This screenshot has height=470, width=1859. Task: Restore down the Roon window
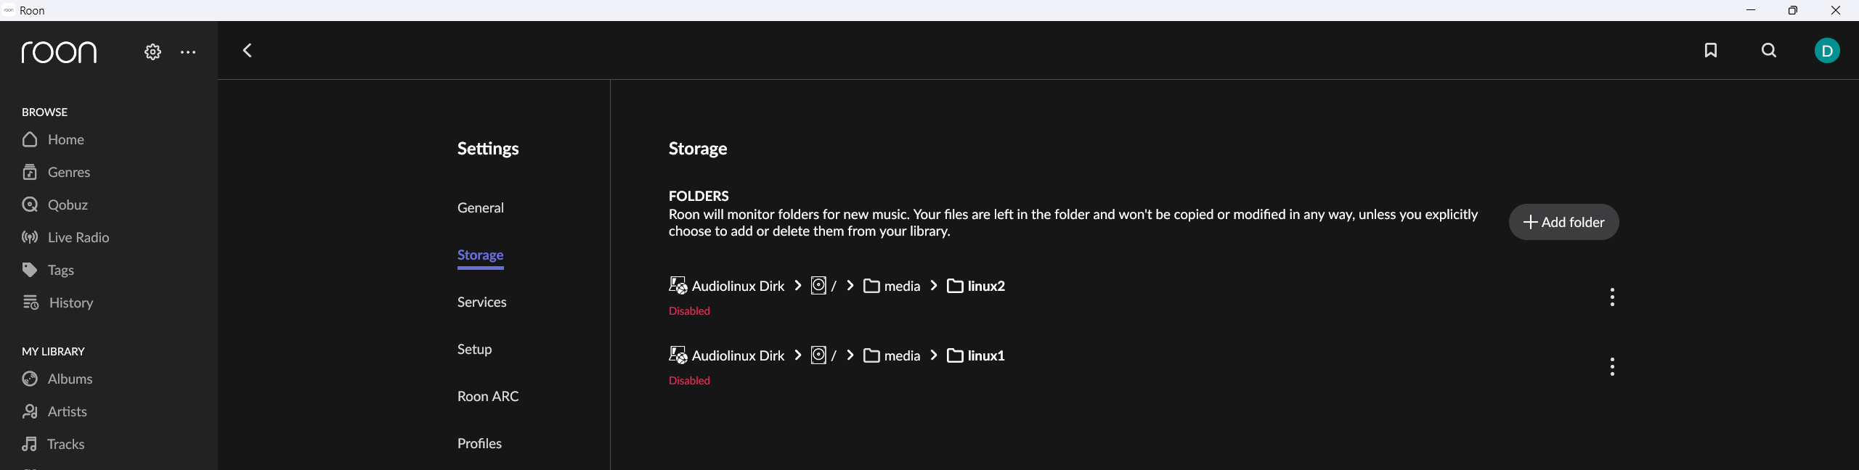point(1793,10)
